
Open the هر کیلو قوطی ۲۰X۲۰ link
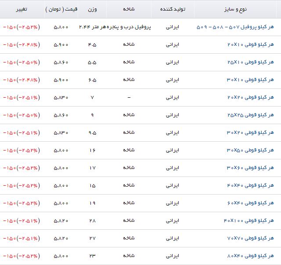(251, 97)
